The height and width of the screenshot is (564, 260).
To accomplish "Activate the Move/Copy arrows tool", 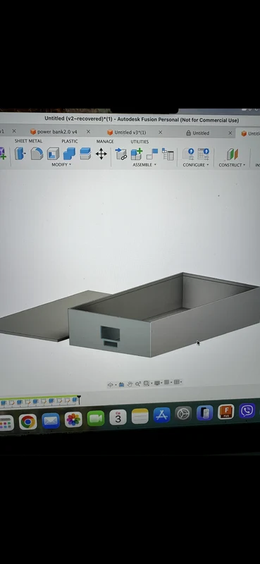I will [101, 154].
